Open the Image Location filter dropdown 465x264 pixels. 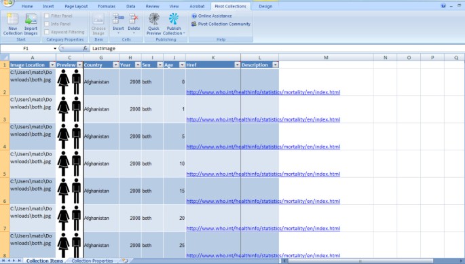coord(52,64)
